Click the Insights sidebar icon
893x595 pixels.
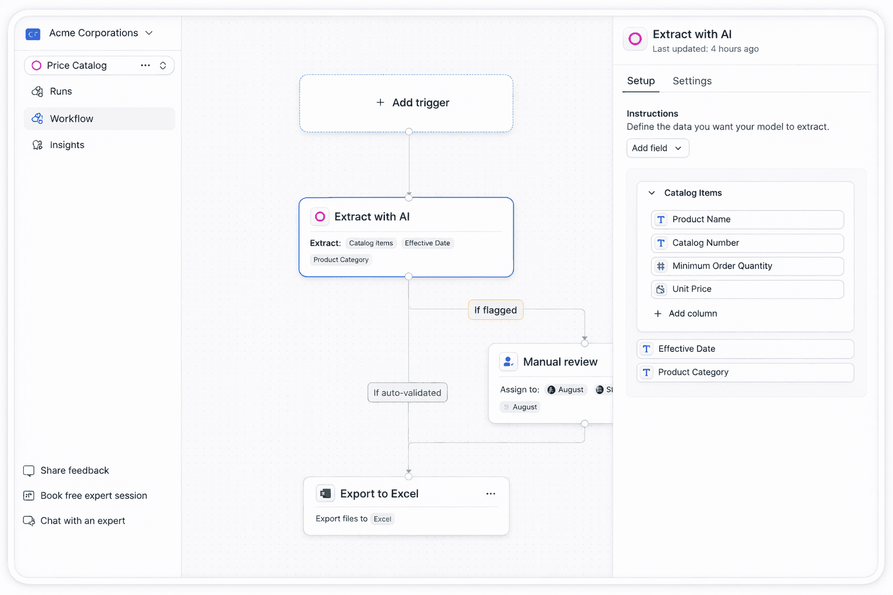click(x=37, y=145)
